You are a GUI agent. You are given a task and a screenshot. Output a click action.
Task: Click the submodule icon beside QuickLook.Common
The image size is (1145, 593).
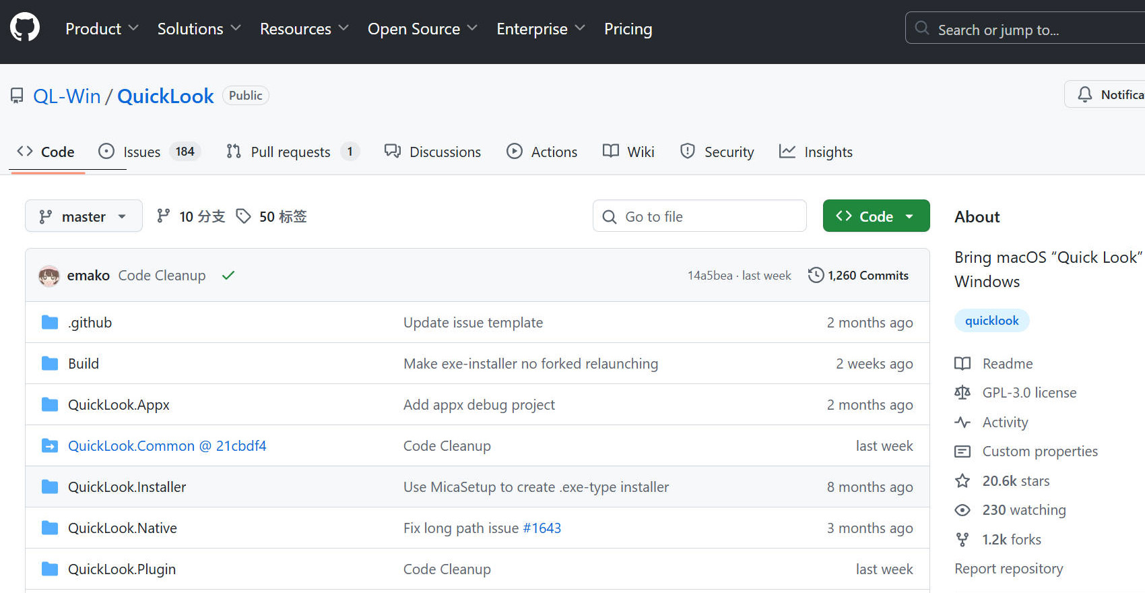(x=50, y=446)
